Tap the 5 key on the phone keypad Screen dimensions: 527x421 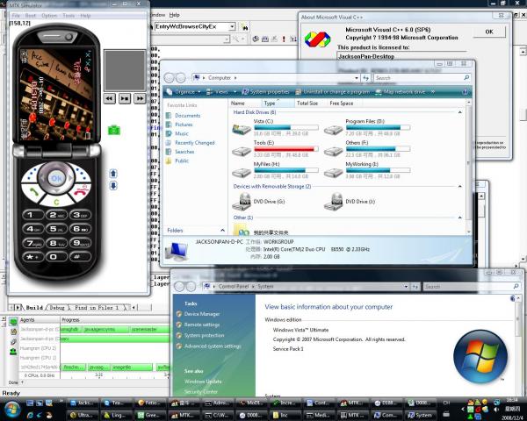[56, 229]
